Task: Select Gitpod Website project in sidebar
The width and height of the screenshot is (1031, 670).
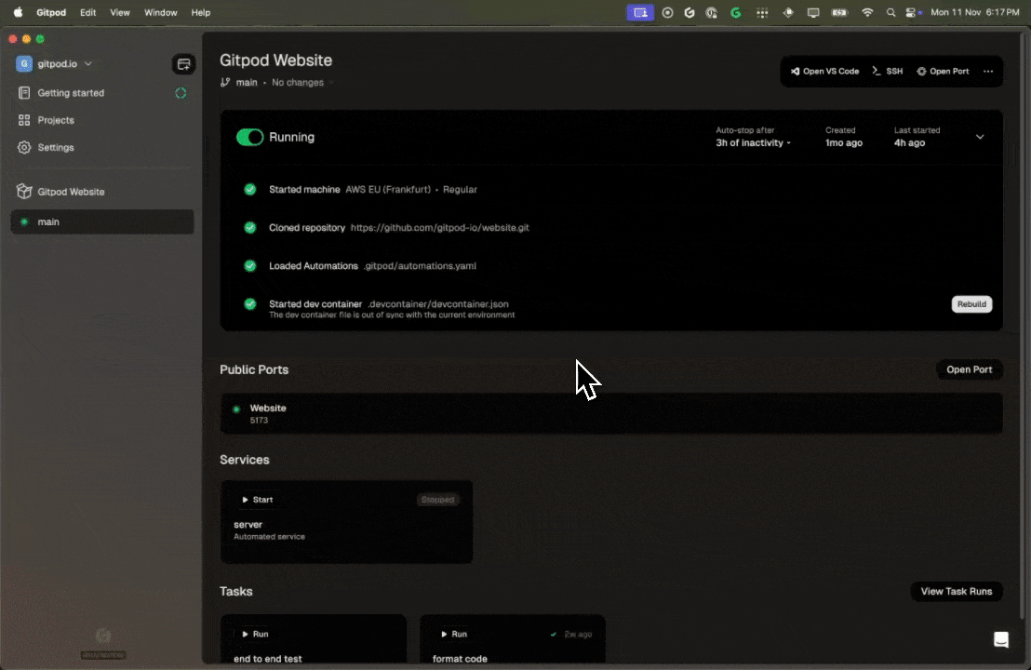Action: point(71,192)
